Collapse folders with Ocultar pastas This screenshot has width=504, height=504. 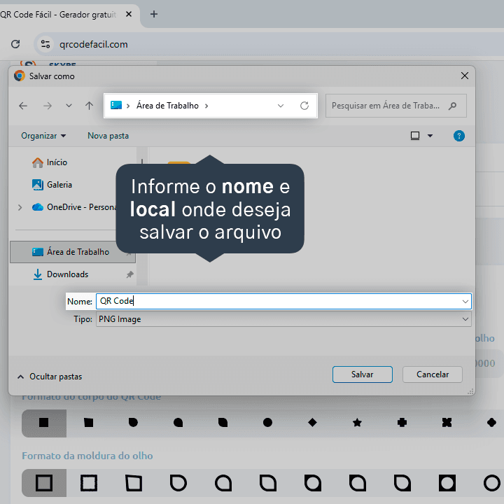coord(50,377)
